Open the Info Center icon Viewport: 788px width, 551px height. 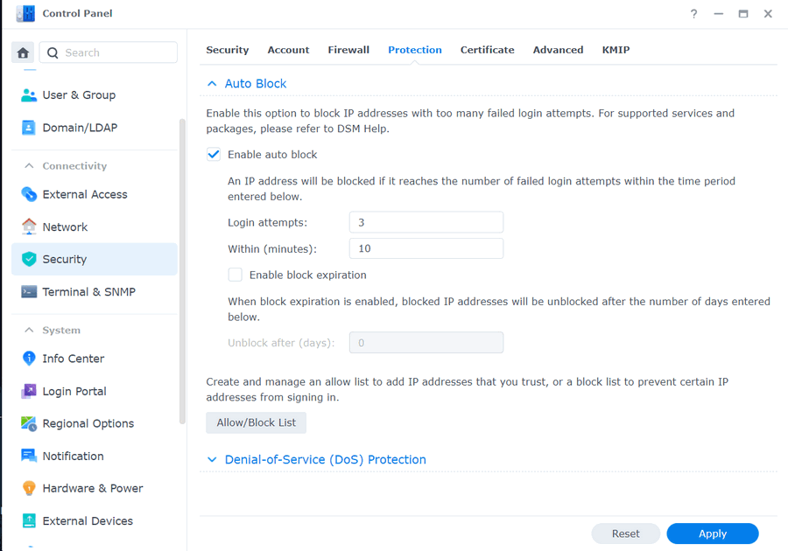click(29, 359)
